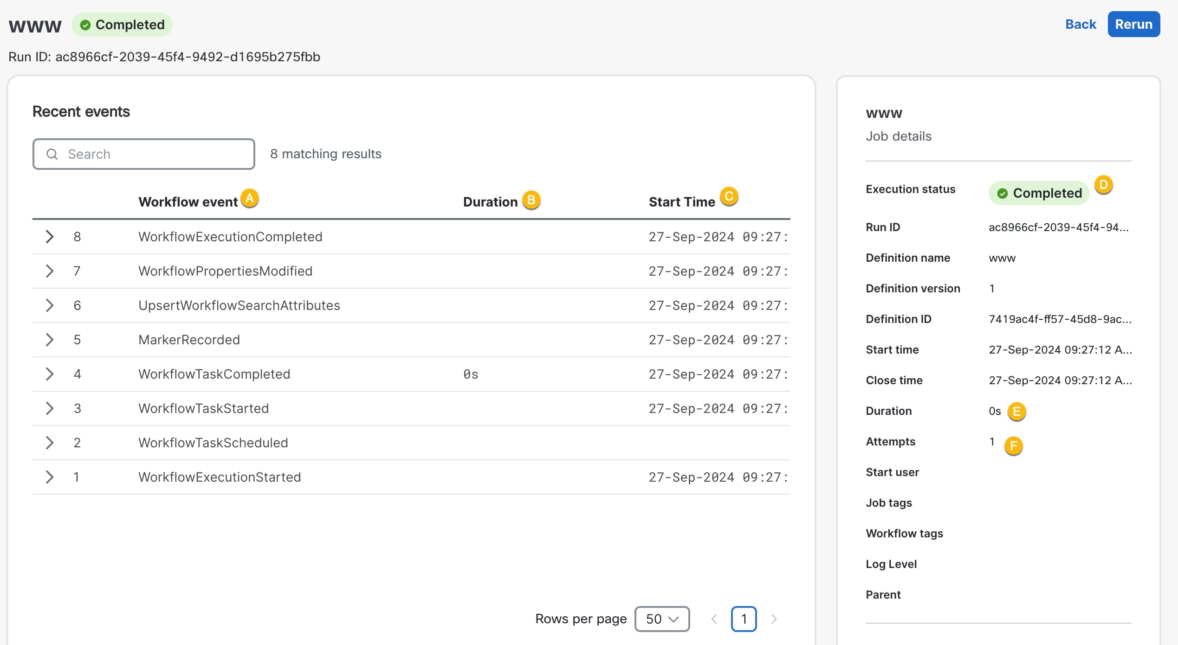Click the Rerun button
1178x645 pixels.
coord(1133,24)
